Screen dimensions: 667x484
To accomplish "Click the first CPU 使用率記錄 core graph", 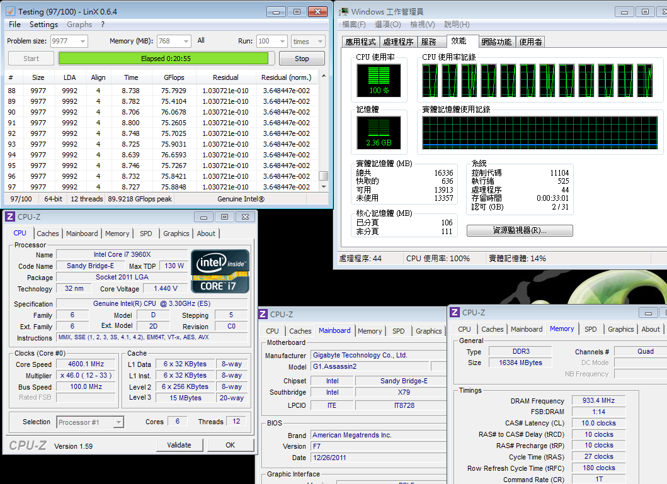I will pos(430,81).
